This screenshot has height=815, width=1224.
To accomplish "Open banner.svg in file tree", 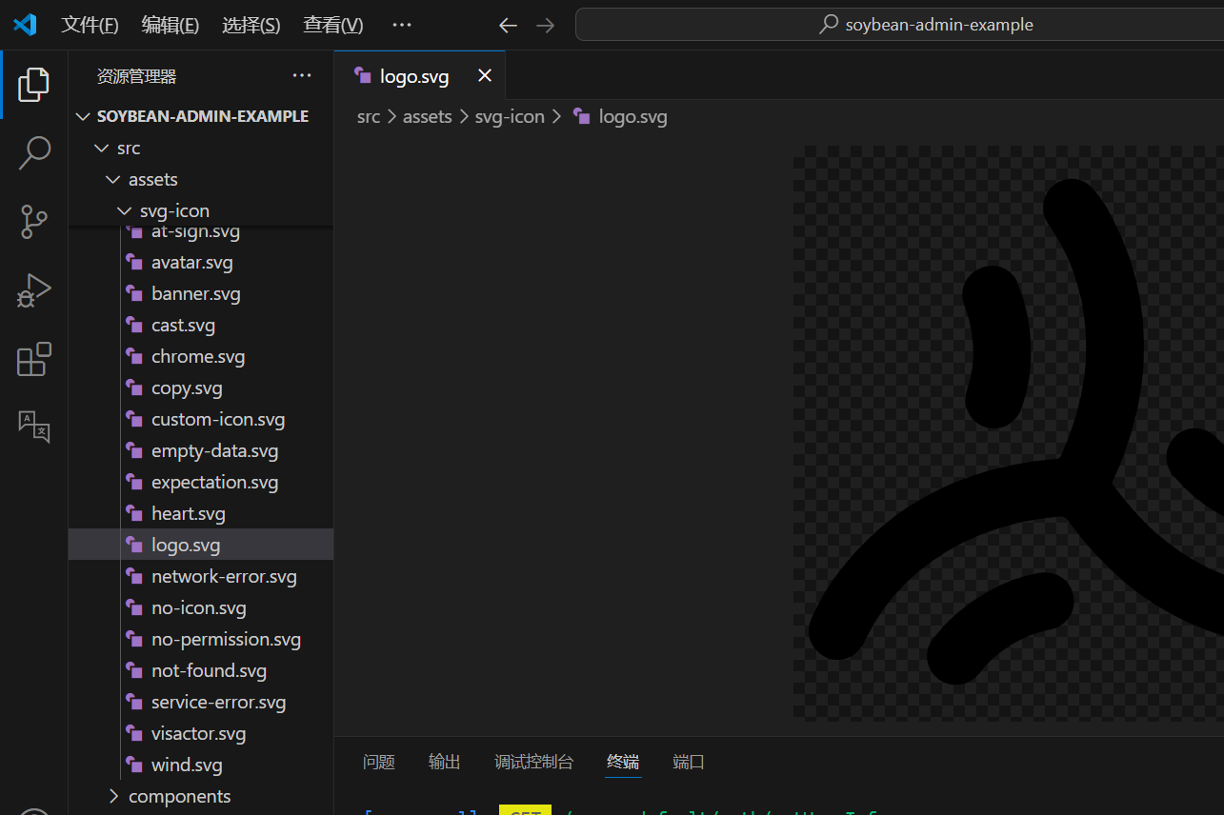I will point(202,293).
